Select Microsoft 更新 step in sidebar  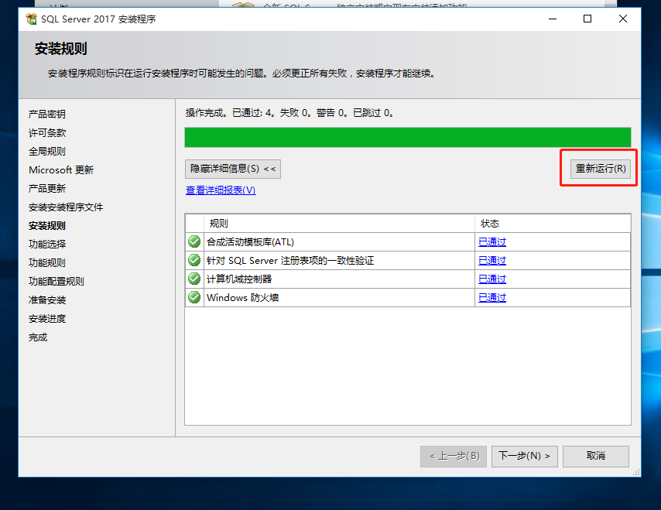coord(61,169)
